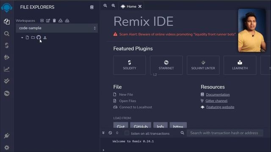Screen dimensions: 271x152
Task: Upload file into workspace
Action: pos(45,38)
